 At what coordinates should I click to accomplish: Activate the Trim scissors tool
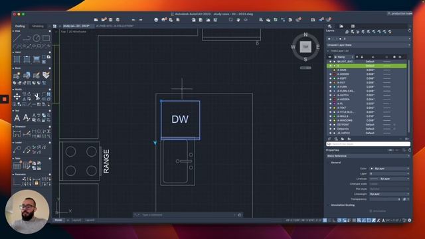[37, 96]
